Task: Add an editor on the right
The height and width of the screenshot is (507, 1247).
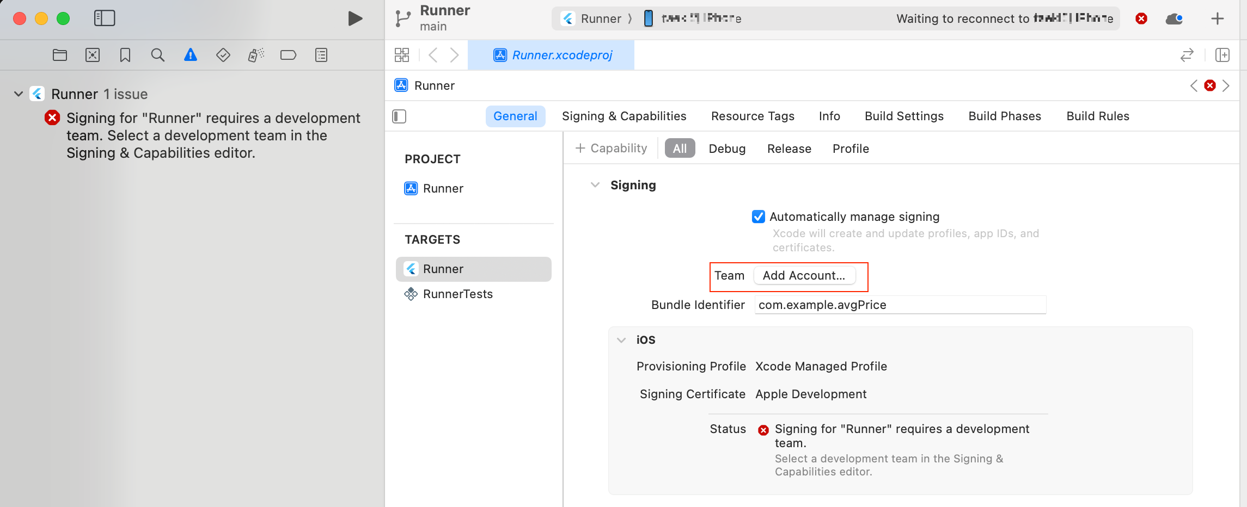Action: (x=1222, y=55)
